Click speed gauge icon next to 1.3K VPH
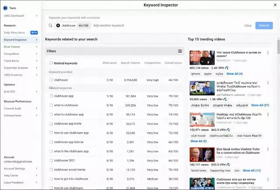The height and width of the screenshot is (190, 280). [225, 99]
